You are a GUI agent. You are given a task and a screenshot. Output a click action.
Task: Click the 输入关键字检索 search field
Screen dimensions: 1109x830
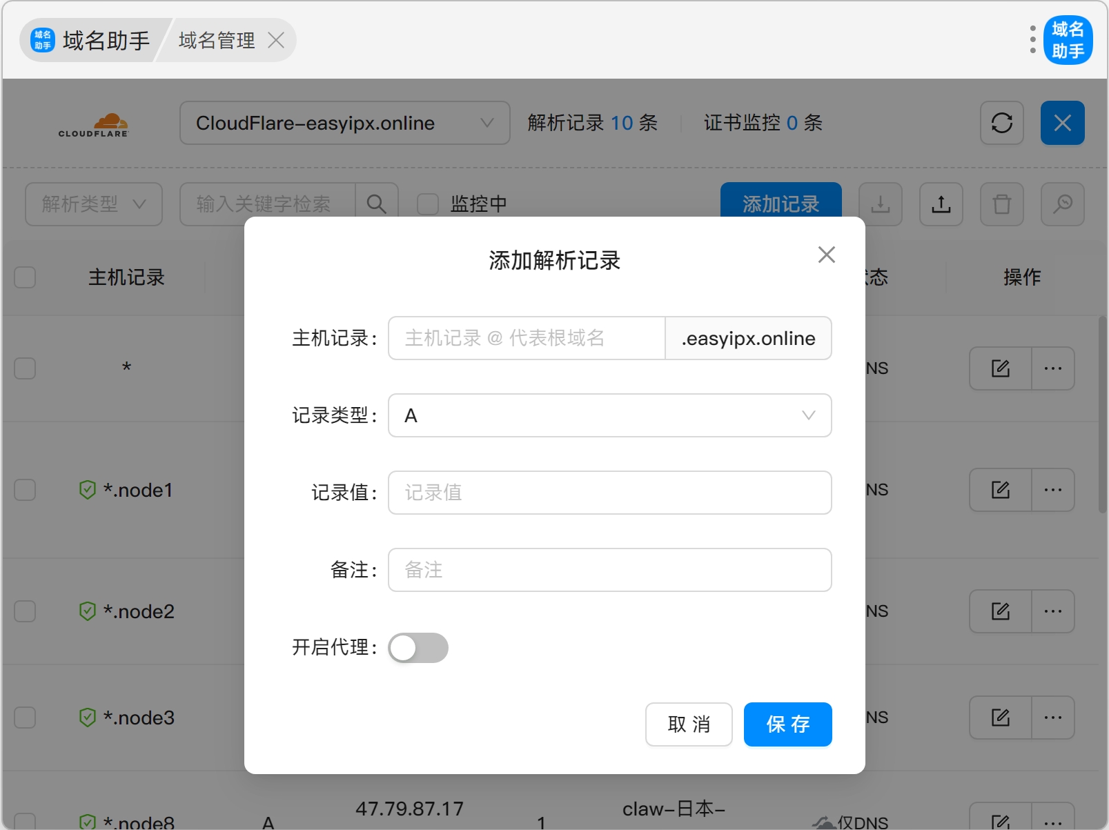coord(268,204)
